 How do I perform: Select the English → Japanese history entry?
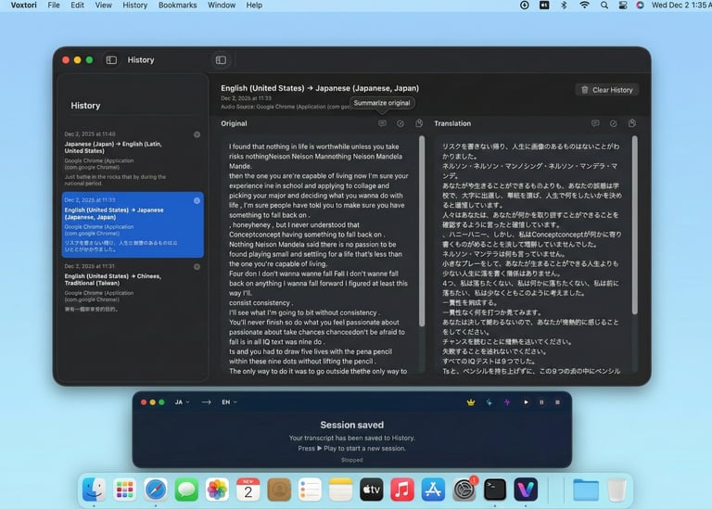133,224
